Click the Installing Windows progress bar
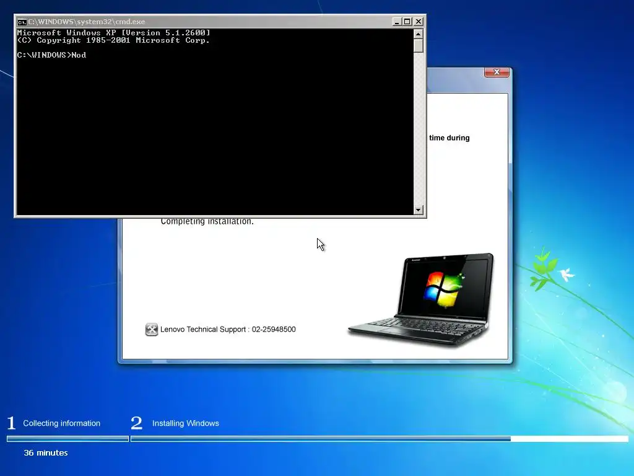Viewport: 634px width, 476px height. [x=380, y=439]
